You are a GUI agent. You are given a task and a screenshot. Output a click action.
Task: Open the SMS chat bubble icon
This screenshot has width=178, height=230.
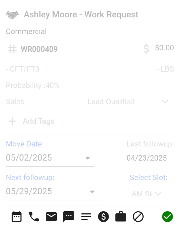pos(69,217)
